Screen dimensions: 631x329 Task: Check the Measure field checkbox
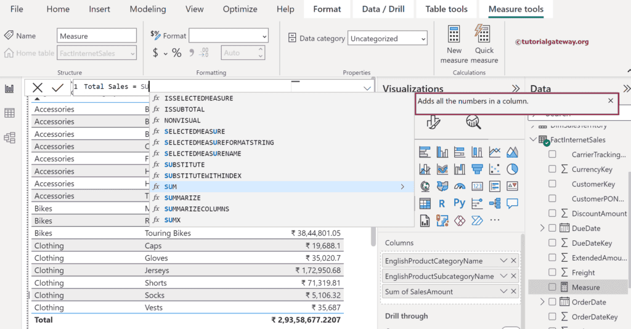click(x=552, y=287)
